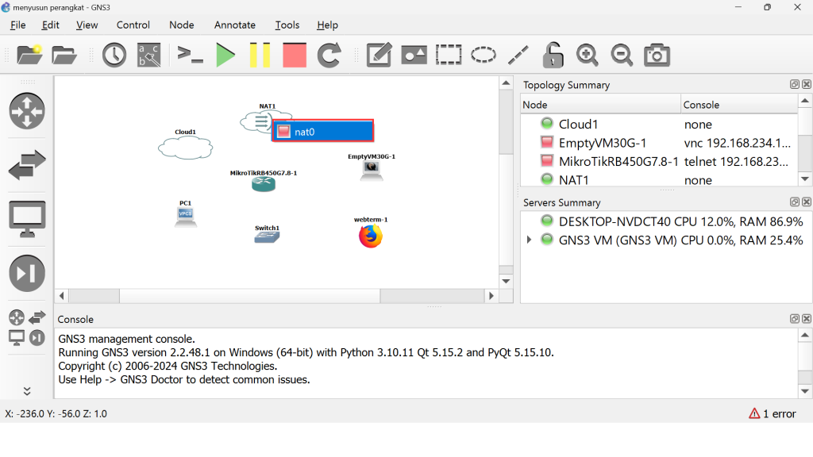
Task: Open the console for all devices
Action: (191, 55)
